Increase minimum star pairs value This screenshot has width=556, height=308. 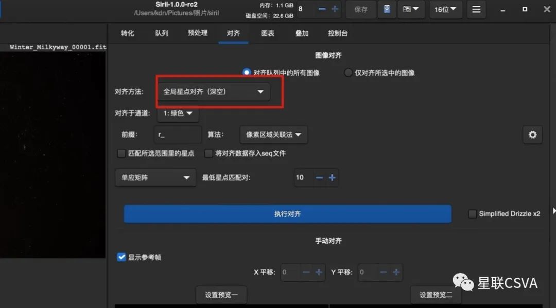[x=332, y=178]
